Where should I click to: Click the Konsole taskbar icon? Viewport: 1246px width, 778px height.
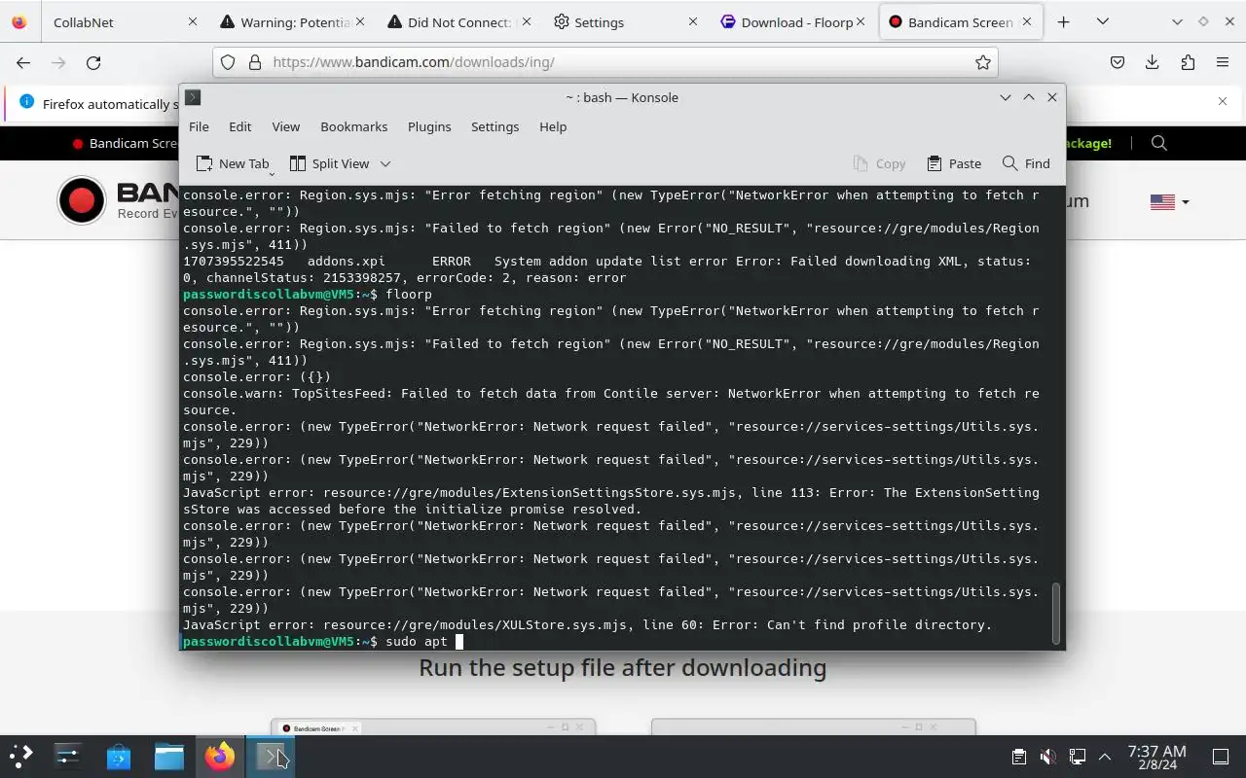(x=271, y=757)
